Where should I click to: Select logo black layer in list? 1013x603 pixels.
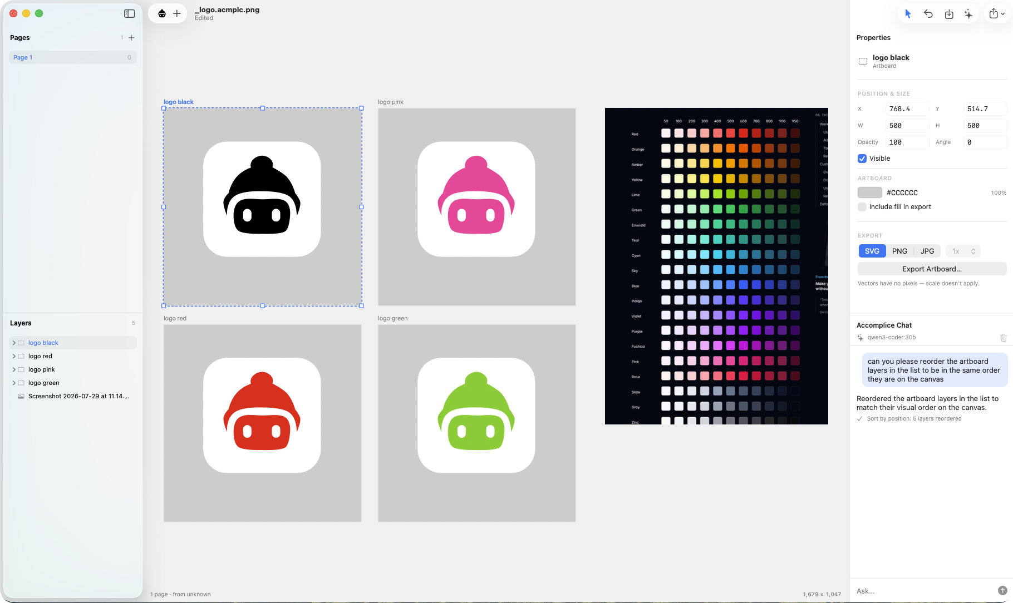73,343
